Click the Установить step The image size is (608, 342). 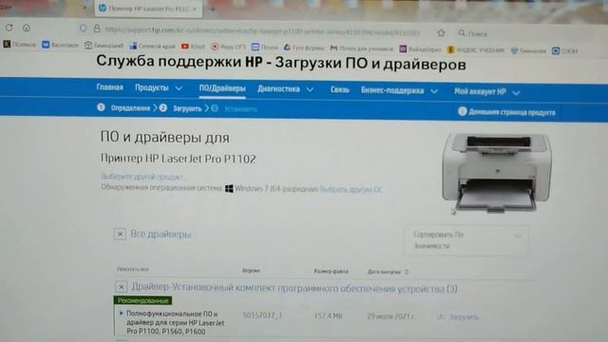[x=240, y=109]
